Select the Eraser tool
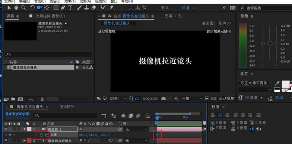292x144 pixels. click(x=94, y=7)
